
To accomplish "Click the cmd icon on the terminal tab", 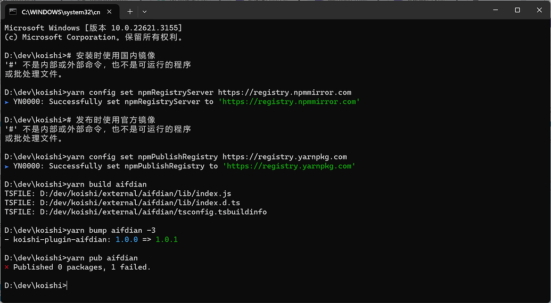I will tap(13, 11).
